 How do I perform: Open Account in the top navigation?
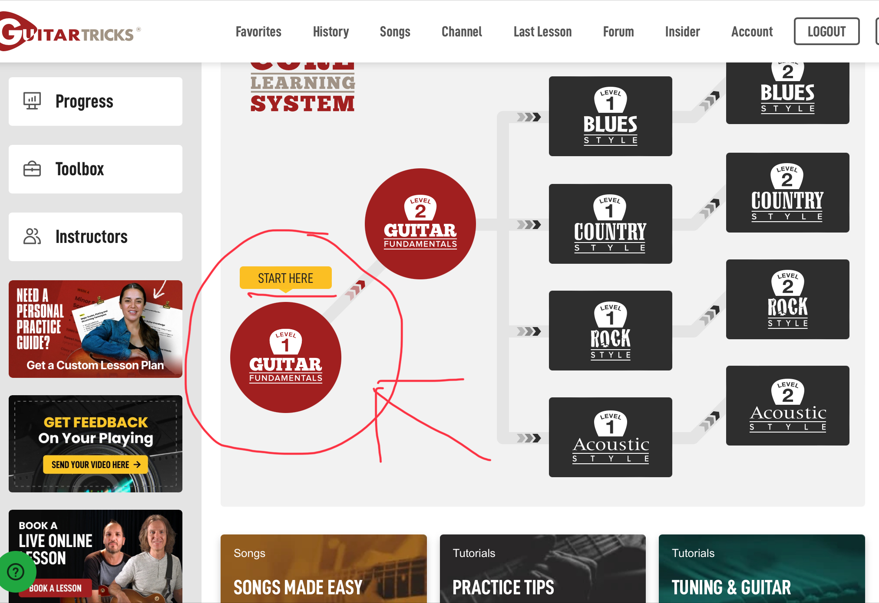pos(752,32)
